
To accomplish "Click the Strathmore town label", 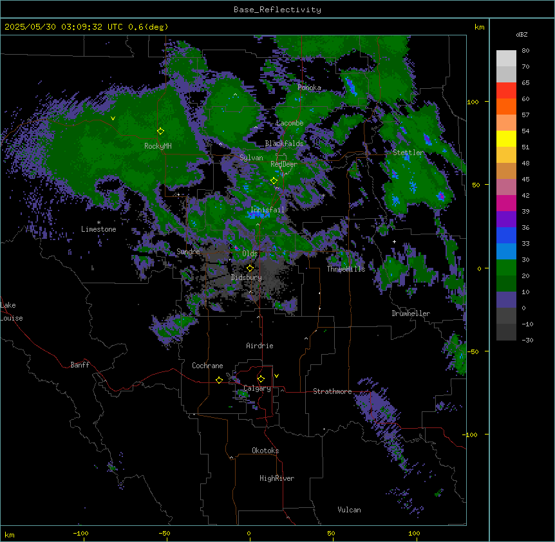I will [332, 391].
